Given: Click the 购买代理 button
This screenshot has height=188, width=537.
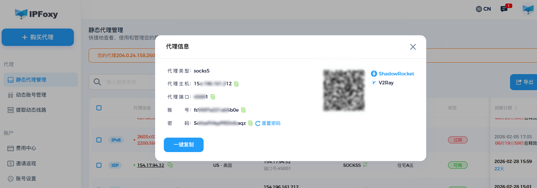Looking at the screenshot, I should click(38, 37).
